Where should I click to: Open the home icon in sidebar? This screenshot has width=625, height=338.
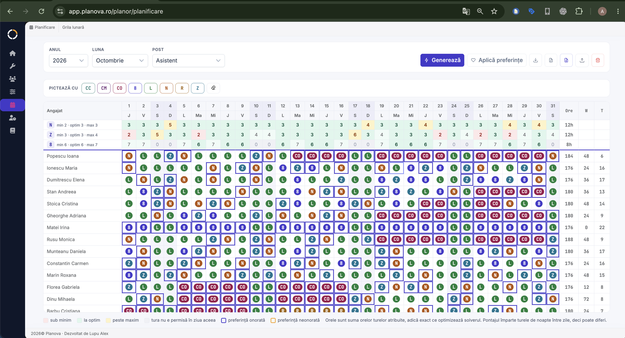tap(12, 53)
